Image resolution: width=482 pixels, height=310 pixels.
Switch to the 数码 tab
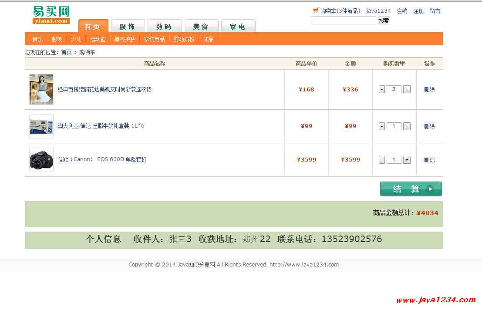point(164,27)
